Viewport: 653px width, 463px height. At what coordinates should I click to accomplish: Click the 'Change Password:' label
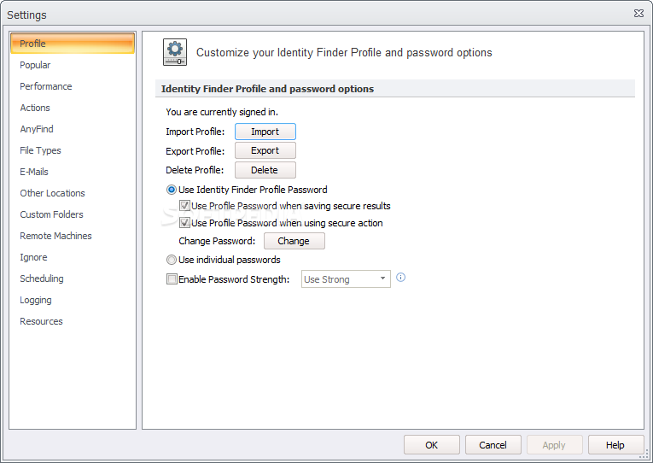click(217, 241)
